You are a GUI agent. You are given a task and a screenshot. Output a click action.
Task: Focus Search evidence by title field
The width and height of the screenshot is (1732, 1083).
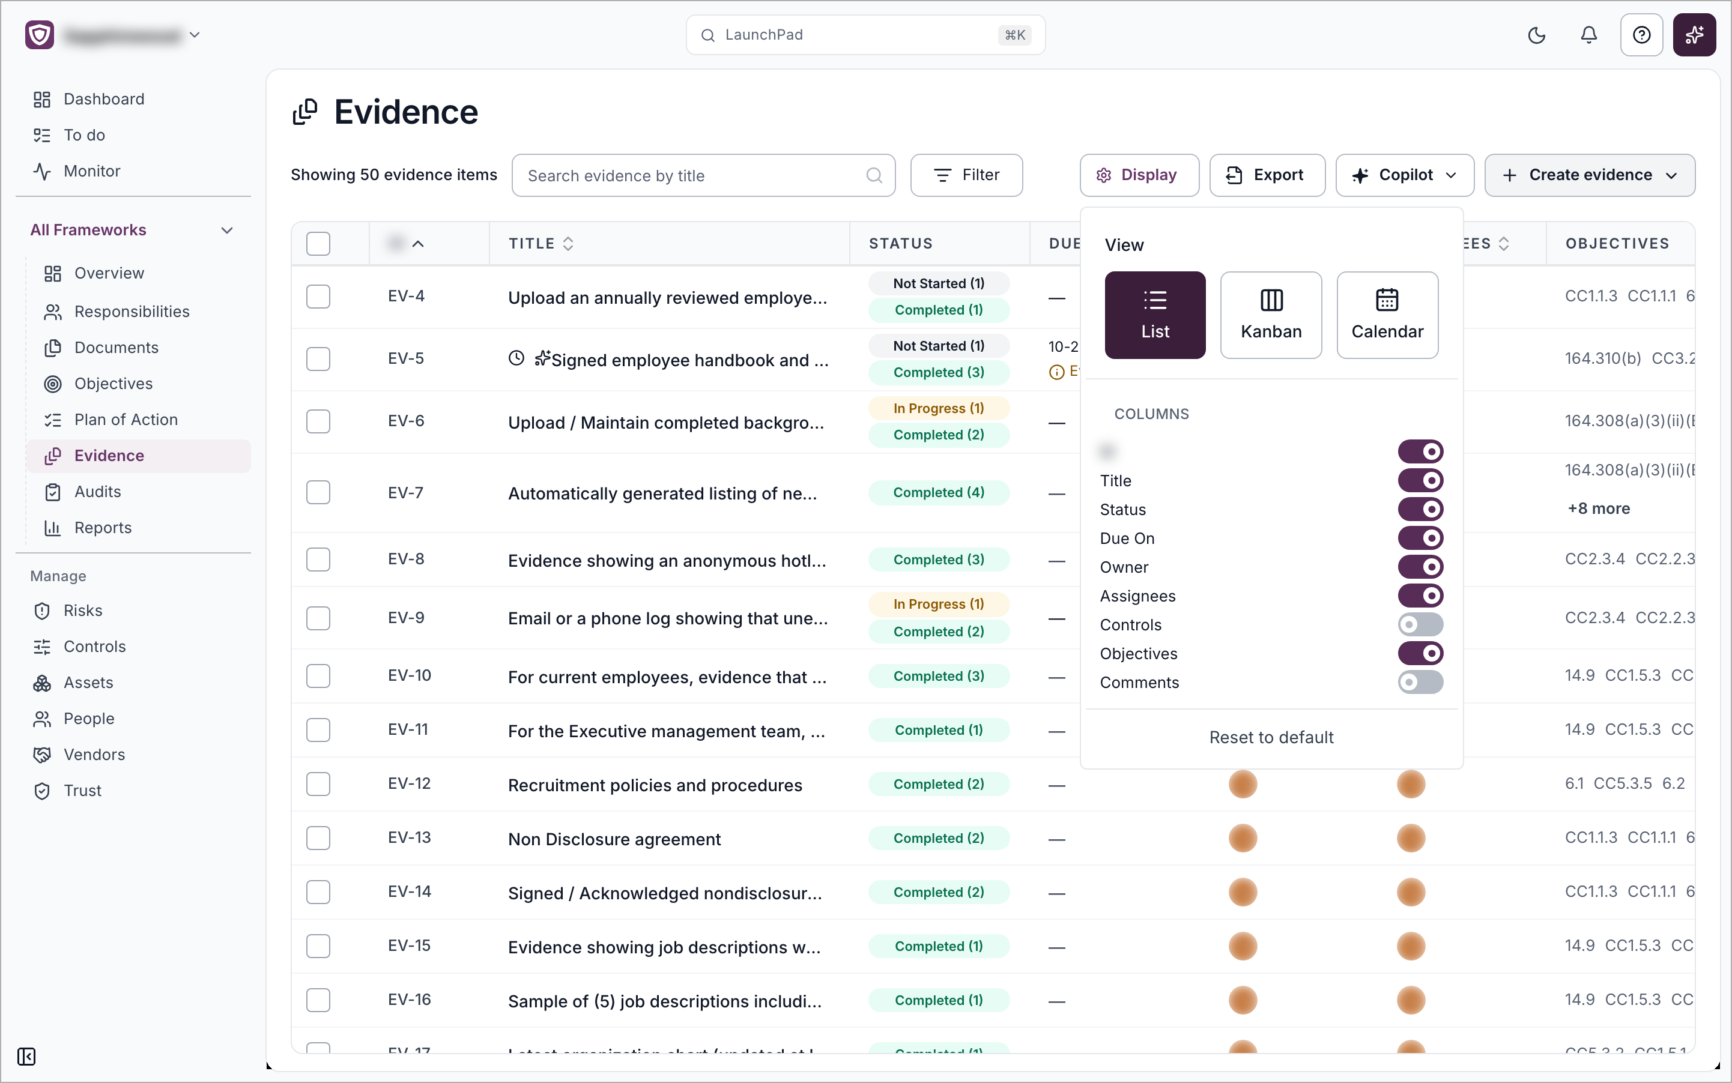703,175
